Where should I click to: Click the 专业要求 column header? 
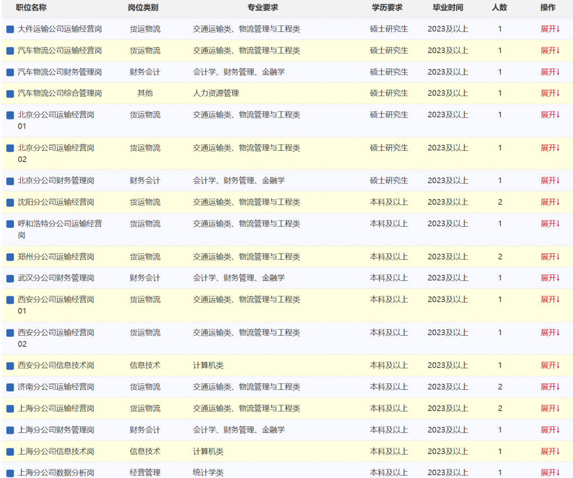coord(263,7)
